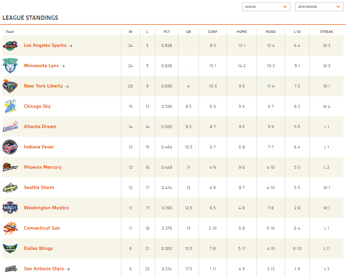Open San Antonio Stars team link

click(44, 269)
